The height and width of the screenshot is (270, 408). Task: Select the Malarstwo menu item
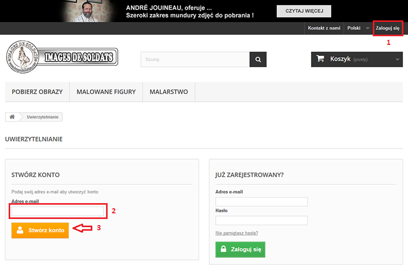[169, 92]
